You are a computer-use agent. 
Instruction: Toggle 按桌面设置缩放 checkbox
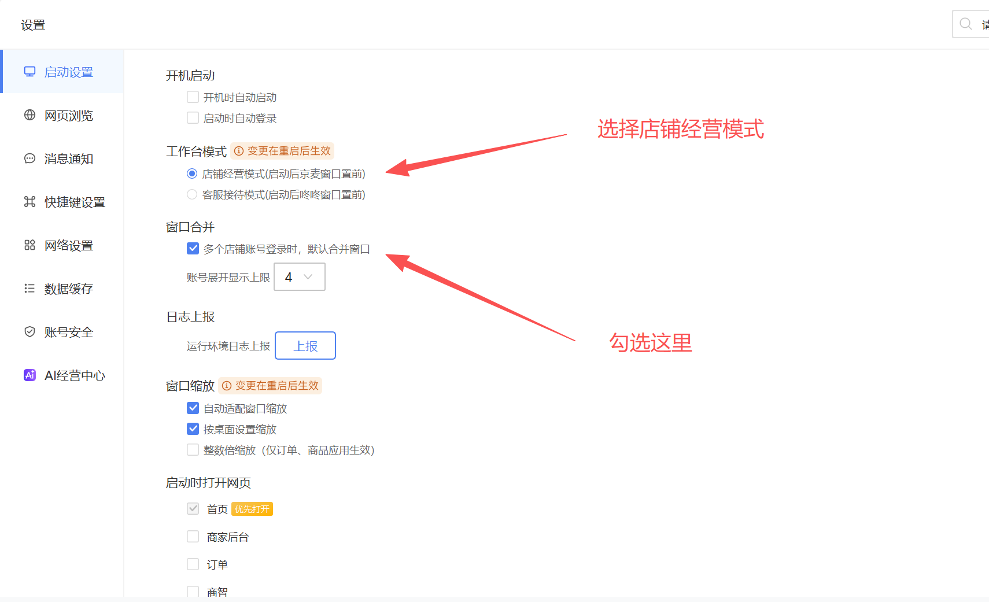coord(193,429)
